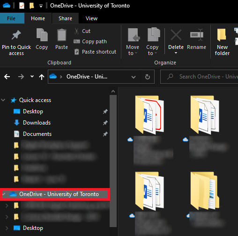
Task: Click OneDrive cloud icon in title bar
Action: [x=7, y=6]
